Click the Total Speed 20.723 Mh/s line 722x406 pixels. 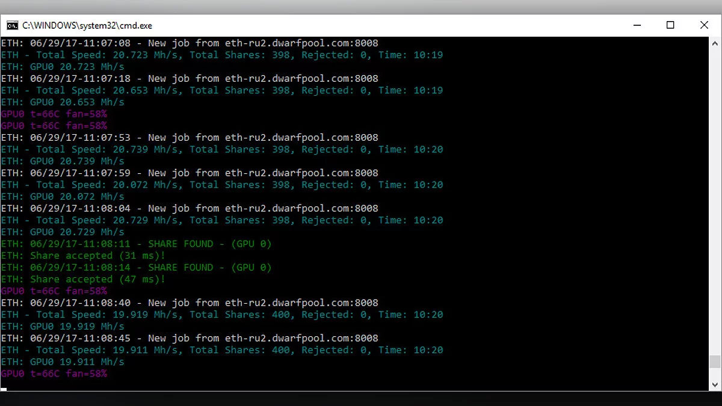coord(221,55)
